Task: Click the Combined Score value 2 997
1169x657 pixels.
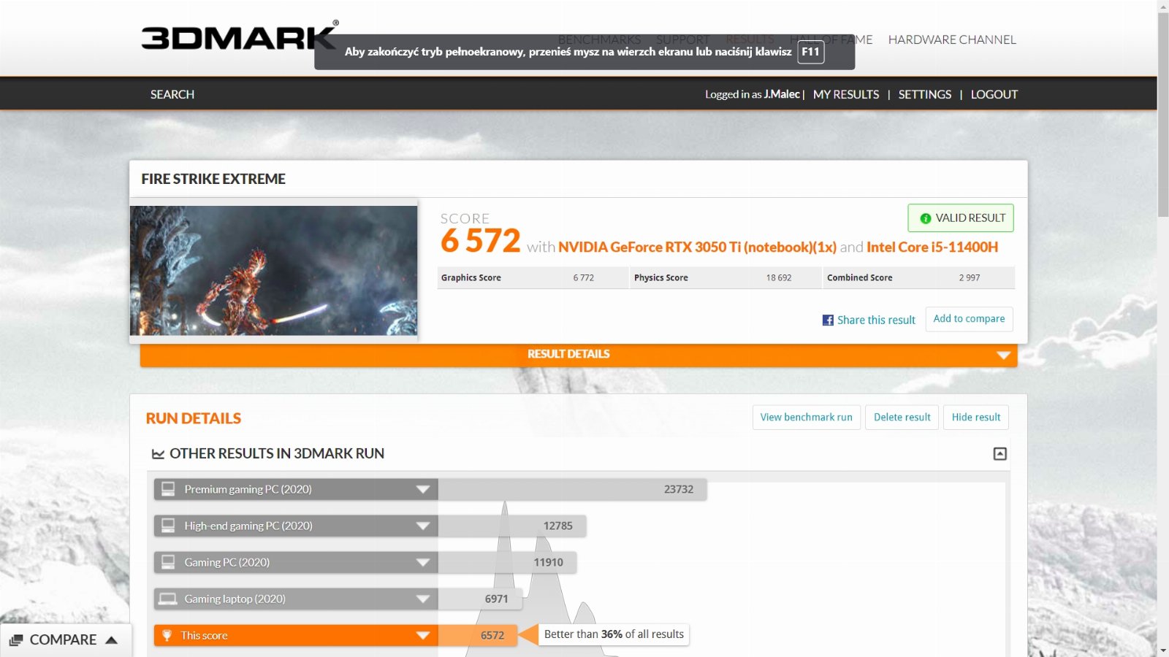Action: tap(970, 278)
